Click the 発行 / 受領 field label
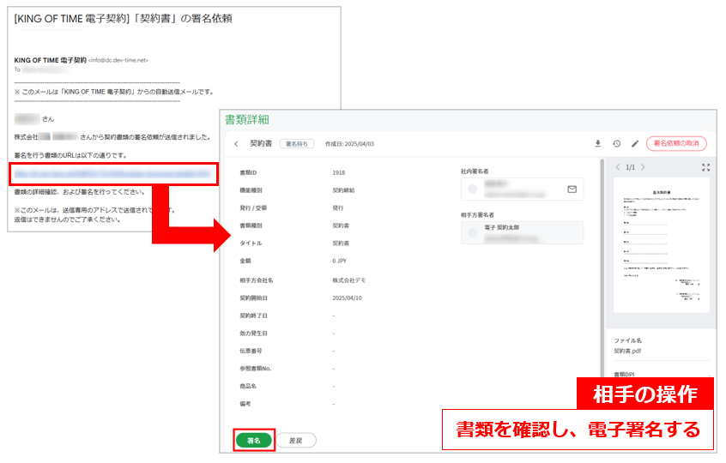 [x=253, y=208]
